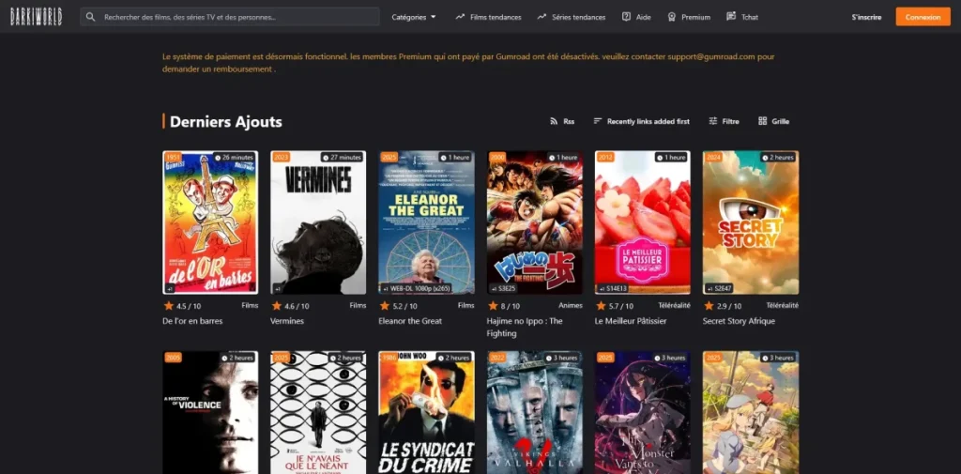
Task: Click the Secret Story Afrique title link
Action: pos(740,321)
